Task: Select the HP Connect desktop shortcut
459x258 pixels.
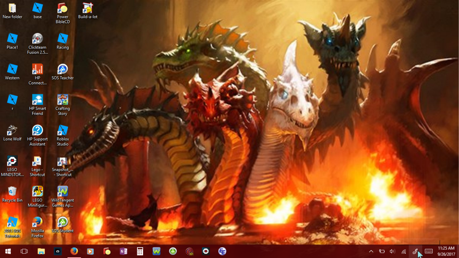Action: 38,75
